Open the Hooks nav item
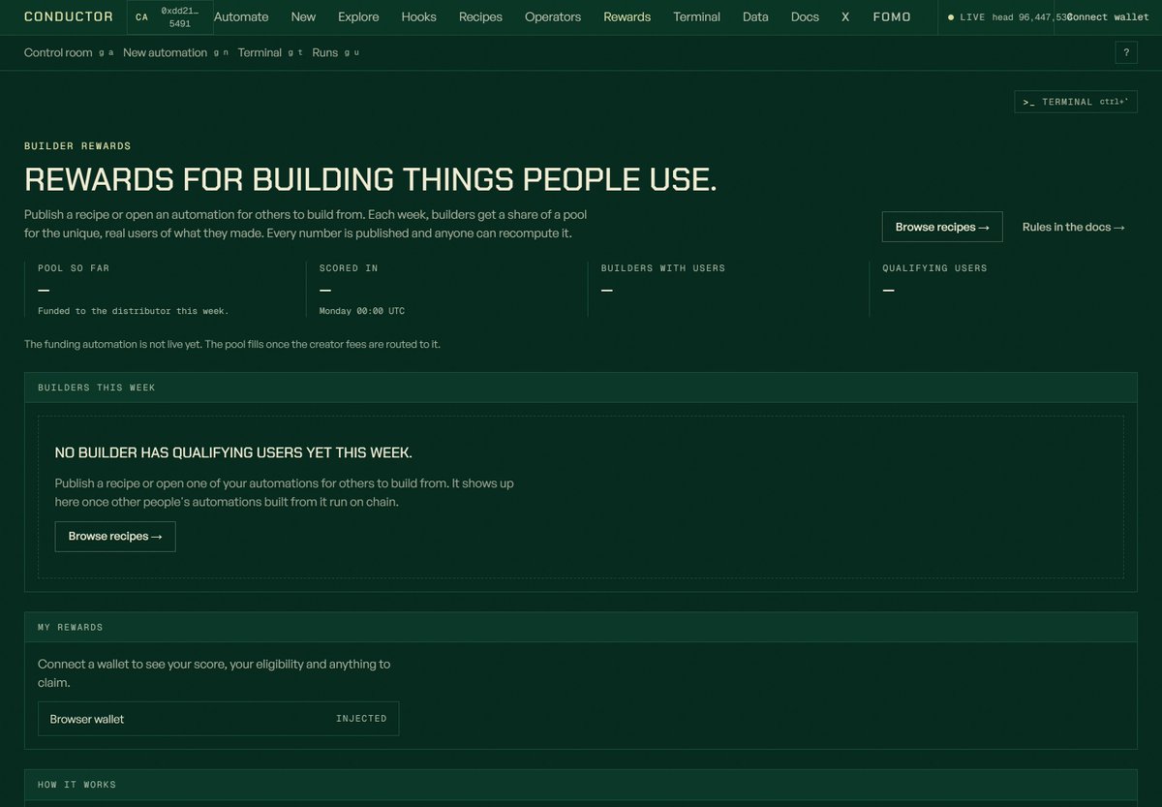Image resolution: width=1162 pixels, height=807 pixels. (418, 16)
